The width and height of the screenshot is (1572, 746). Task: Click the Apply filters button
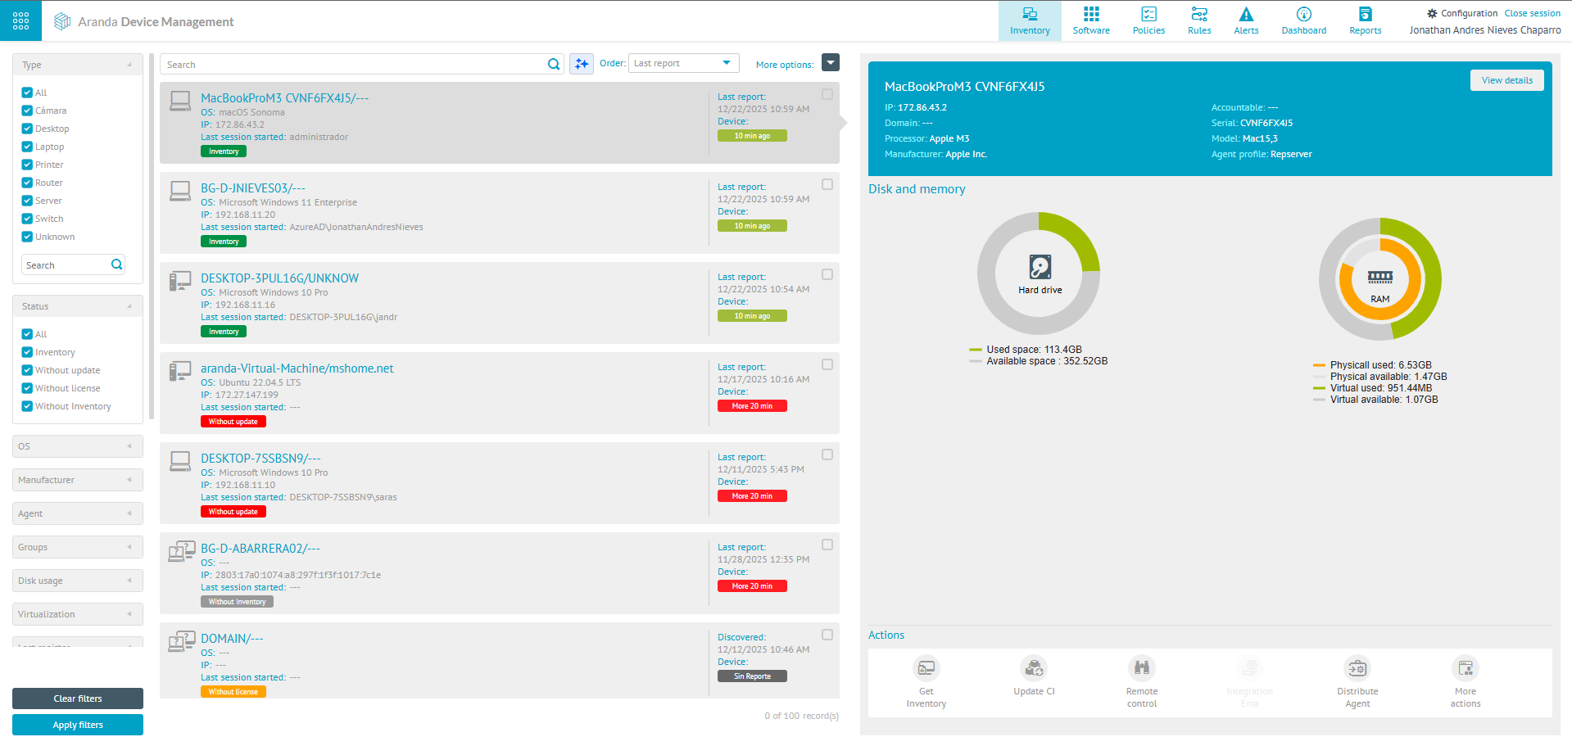tap(78, 725)
